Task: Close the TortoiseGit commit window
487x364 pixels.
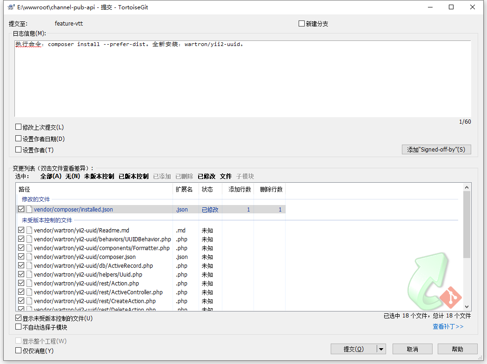Action: [x=473, y=7]
